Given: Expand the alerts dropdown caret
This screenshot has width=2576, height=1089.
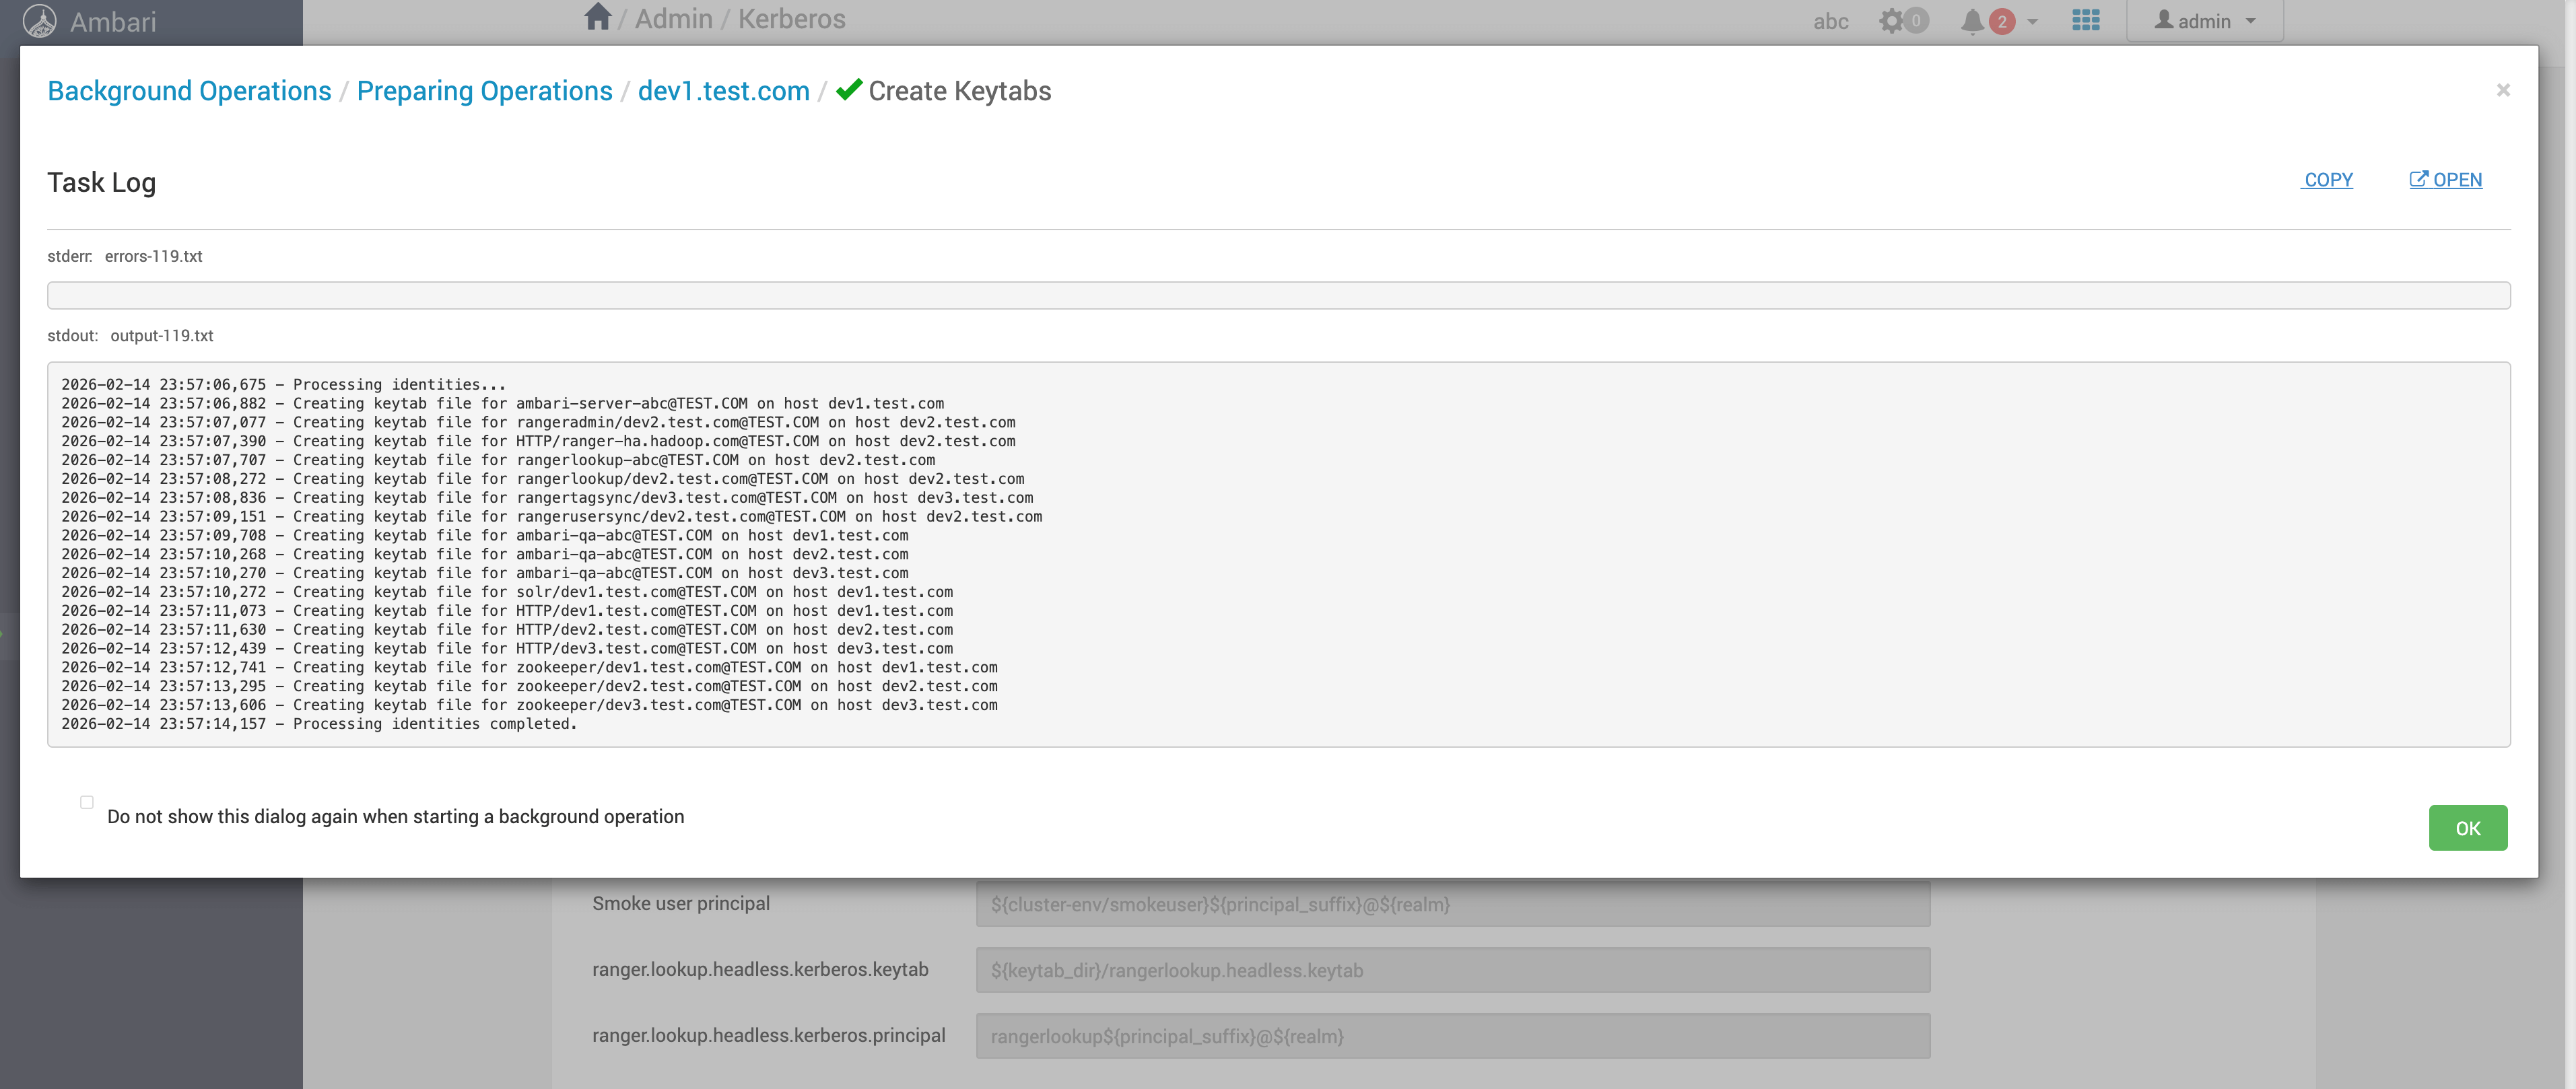Looking at the screenshot, I should [x=2032, y=21].
